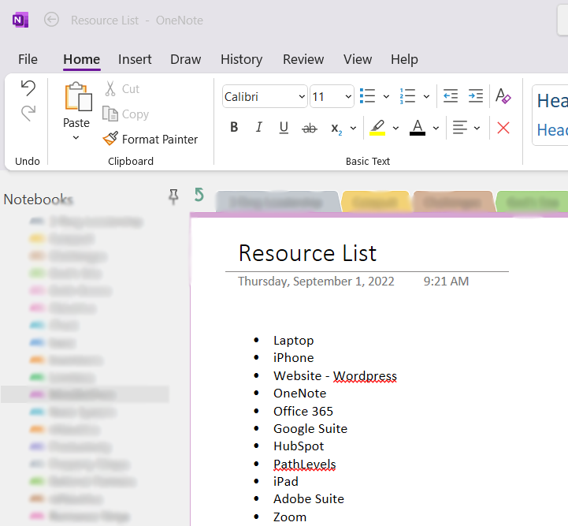Click the OneNote list item

299,394
